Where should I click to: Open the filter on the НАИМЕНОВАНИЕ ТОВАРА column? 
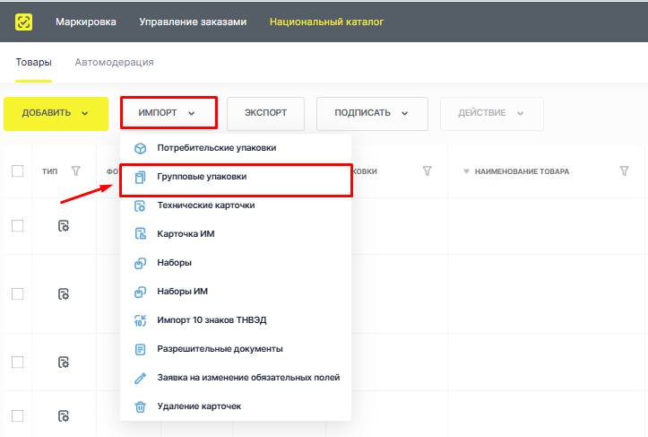(x=625, y=170)
